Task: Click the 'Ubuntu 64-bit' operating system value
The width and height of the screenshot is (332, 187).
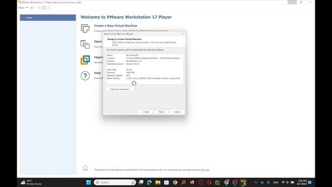Action: (133, 64)
